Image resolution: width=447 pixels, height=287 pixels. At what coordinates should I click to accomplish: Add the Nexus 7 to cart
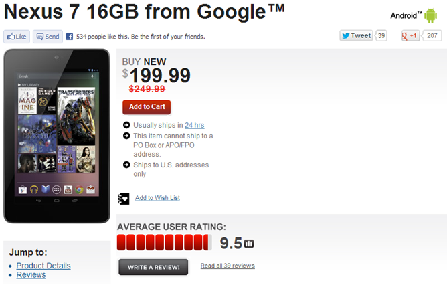click(x=147, y=107)
